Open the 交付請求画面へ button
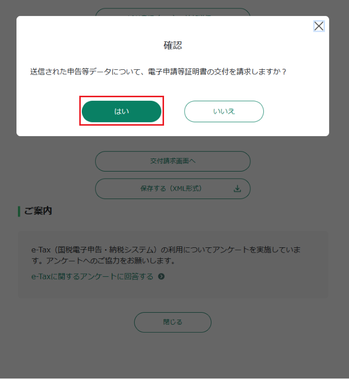The width and height of the screenshot is (349, 379). pos(173,161)
